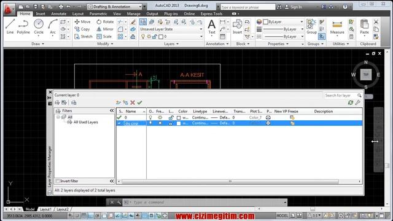The height and width of the screenshot is (221, 393).
Task: Toggle New VP Freeze for layer 0
Action: tap(292, 117)
